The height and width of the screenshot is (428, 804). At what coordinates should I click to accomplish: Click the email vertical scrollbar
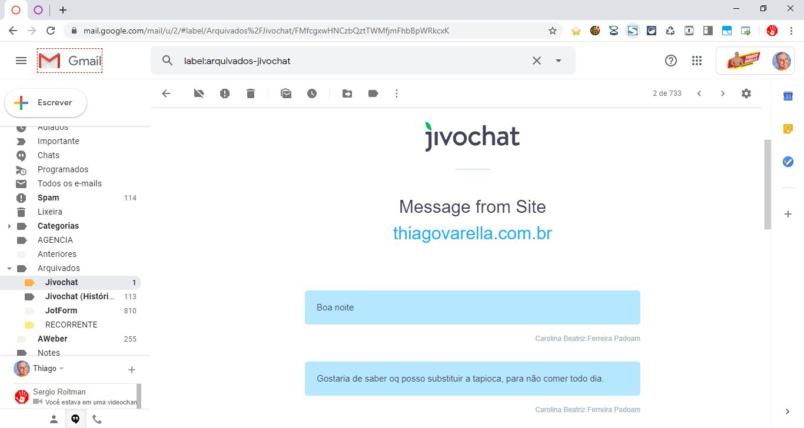[768, 185]
